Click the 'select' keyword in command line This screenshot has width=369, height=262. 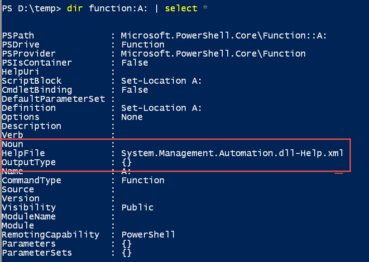181,9
